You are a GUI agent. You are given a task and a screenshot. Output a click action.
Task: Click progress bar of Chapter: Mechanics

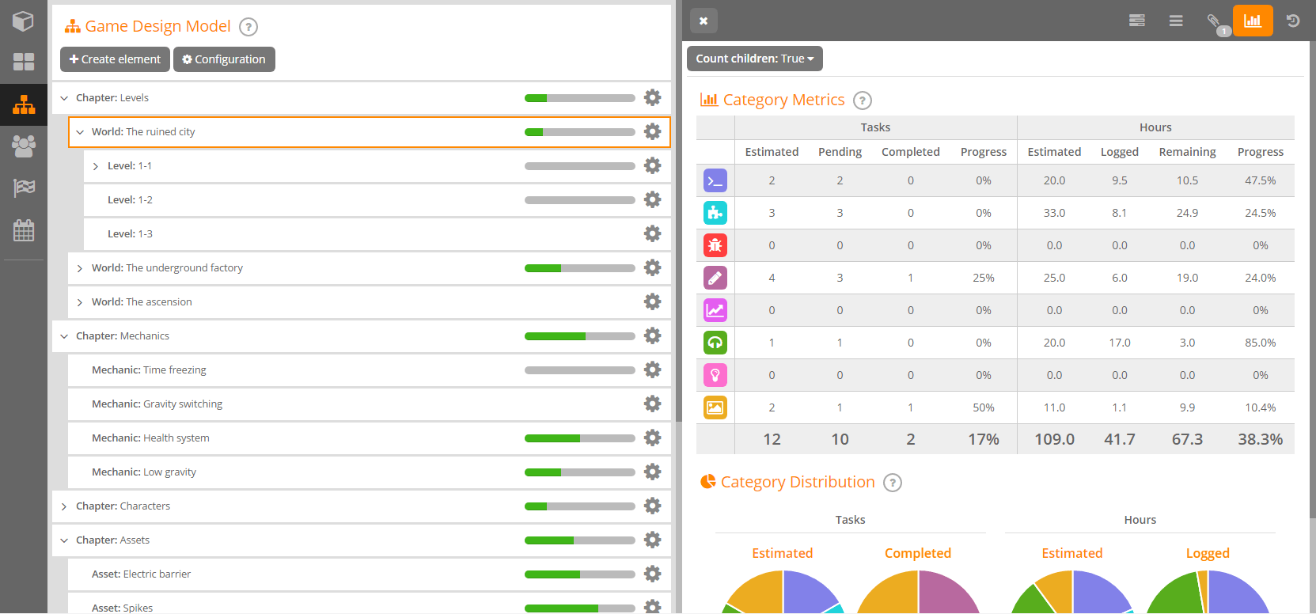[579, 336]
